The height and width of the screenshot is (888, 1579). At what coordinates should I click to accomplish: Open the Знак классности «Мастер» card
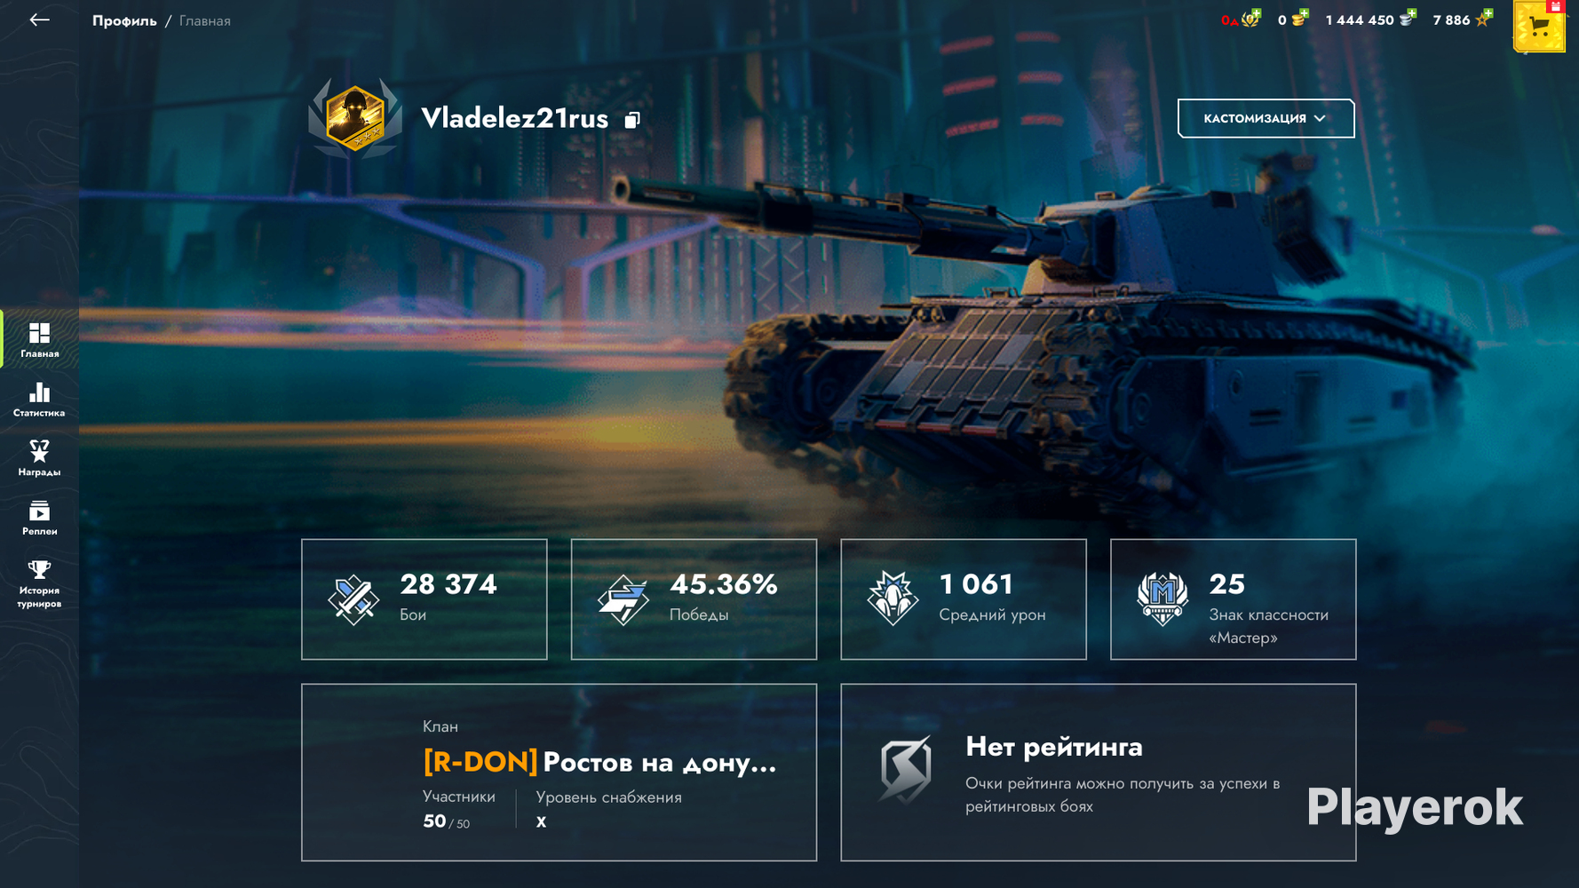coord(1234,599)
